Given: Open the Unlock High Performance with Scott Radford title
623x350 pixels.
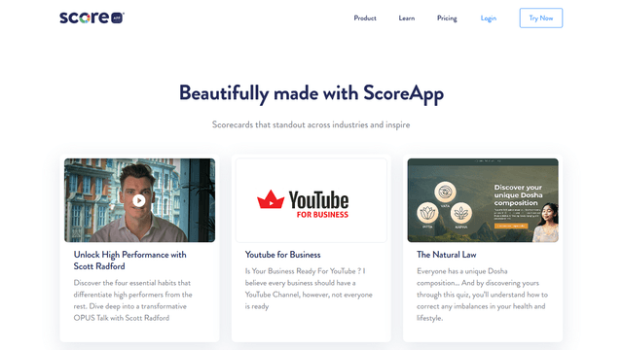Looking at the screenshot, I should tap(129, 261).
